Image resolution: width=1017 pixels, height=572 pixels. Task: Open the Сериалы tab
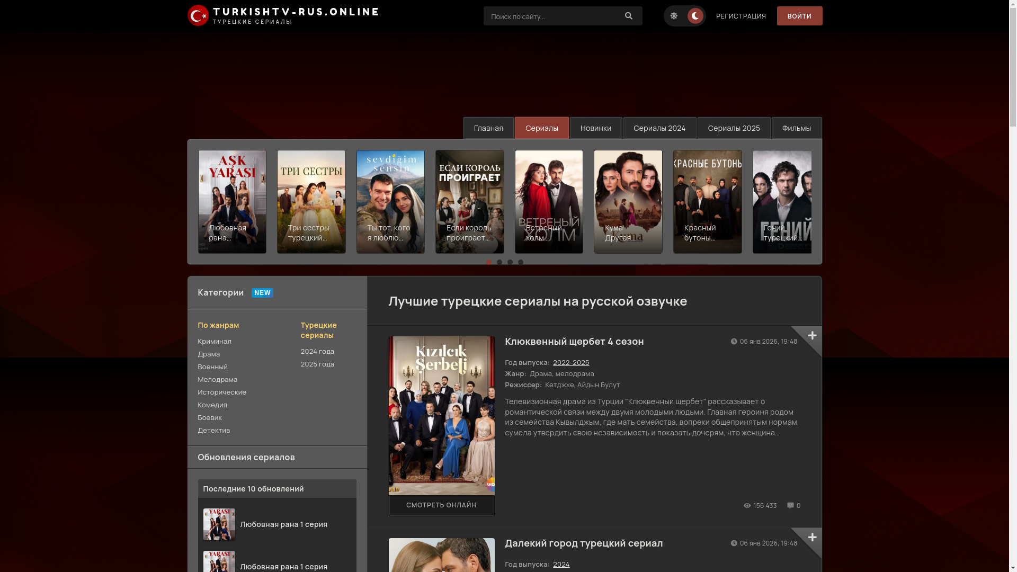(x=541, y=128)
